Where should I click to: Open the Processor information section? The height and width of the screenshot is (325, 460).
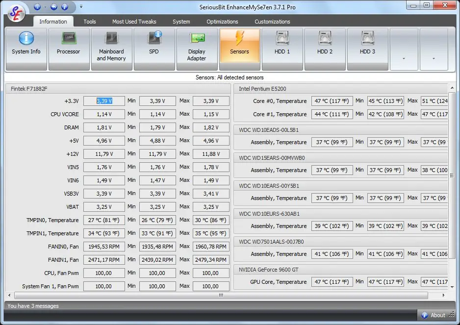[x=69, y=49]
